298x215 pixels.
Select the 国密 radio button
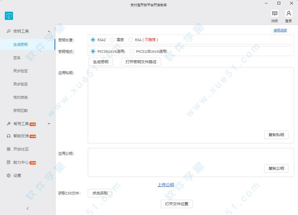click(112, 40)
